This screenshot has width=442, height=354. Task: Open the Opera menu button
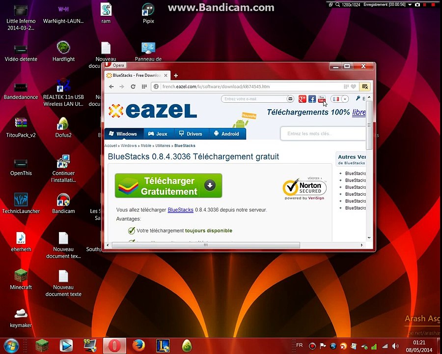115,65
